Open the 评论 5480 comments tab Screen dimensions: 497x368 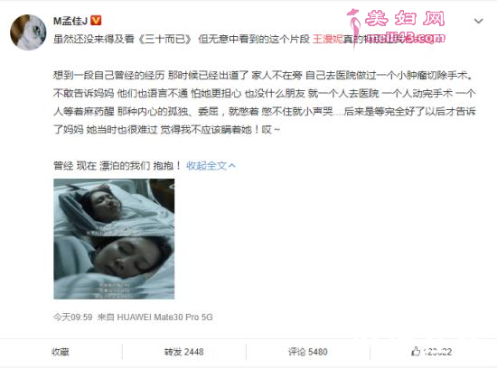pos(308,352)
